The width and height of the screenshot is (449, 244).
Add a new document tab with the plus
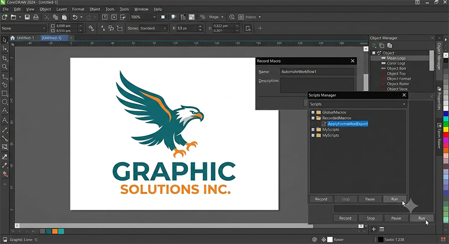71,38
